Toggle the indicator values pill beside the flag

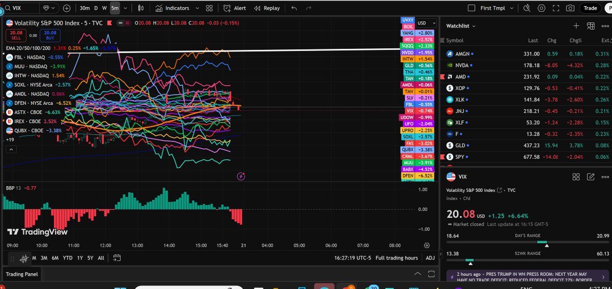(x=124, y=23)
